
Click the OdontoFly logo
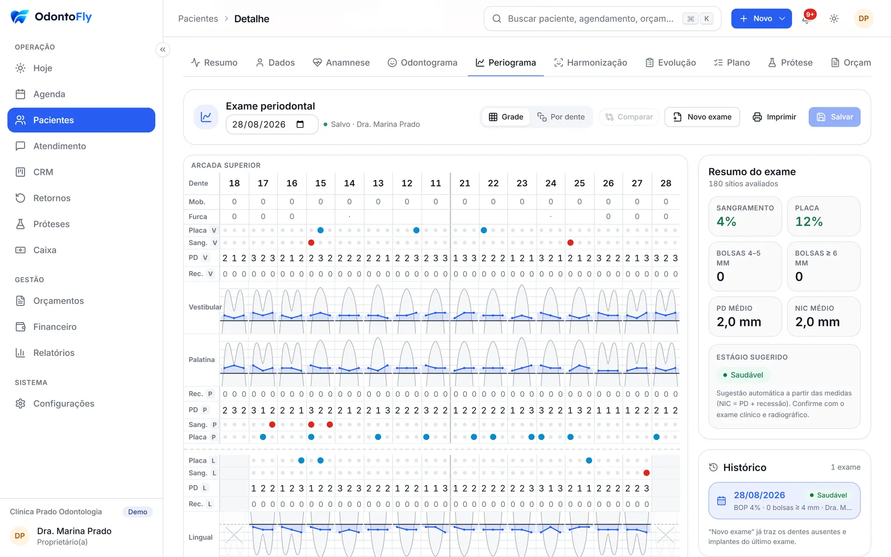51,17
